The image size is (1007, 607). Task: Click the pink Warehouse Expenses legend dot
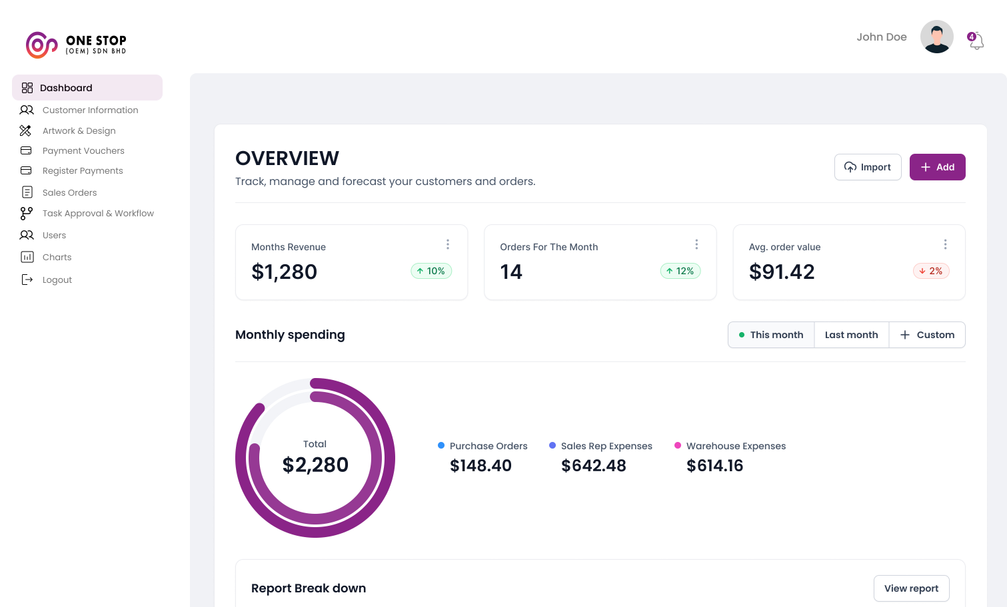point(678,445)
